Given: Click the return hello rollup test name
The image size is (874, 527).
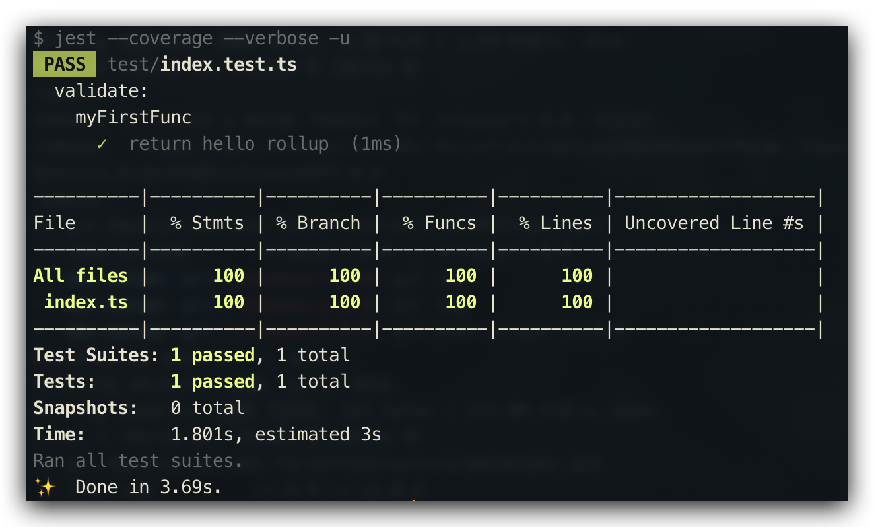Looking at the screenshot, I should point(228,144).
